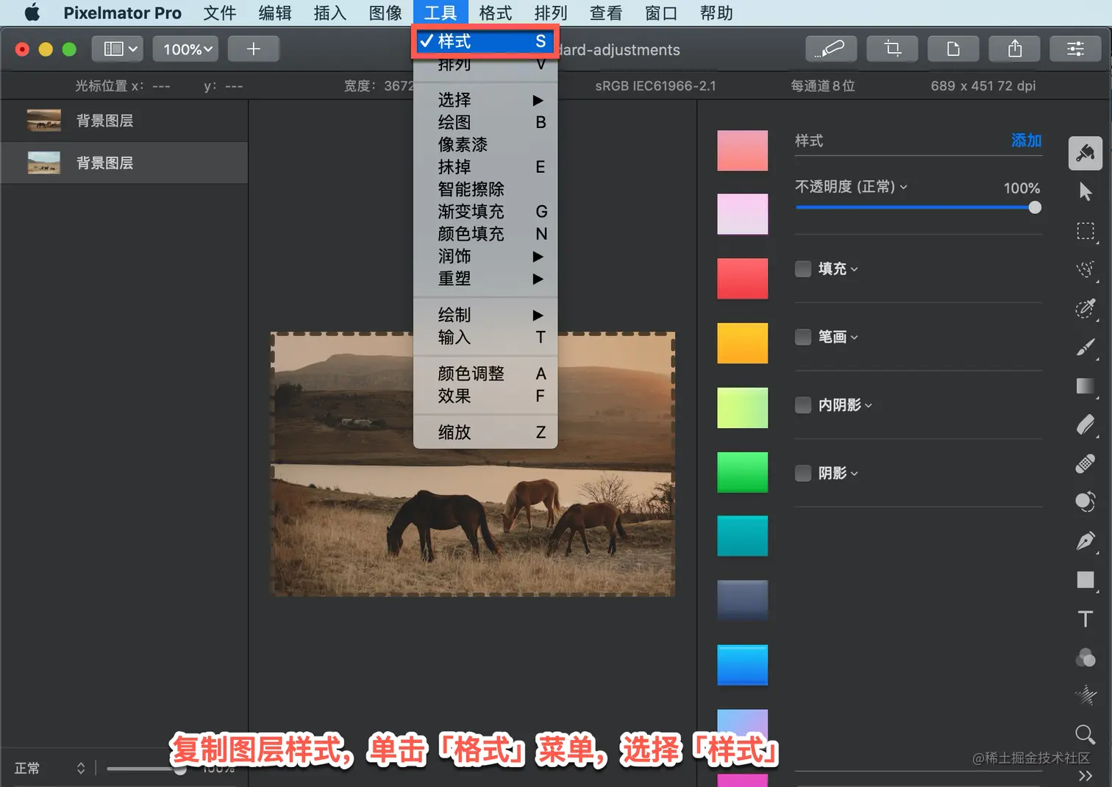The width and height of the screenshot is (1112, 787).
Task: Enable the 笔画 checkbox
Action: (803, 337)
